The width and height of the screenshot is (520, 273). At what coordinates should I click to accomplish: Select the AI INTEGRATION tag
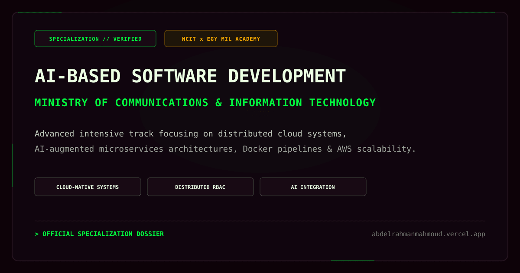[313, 187]
